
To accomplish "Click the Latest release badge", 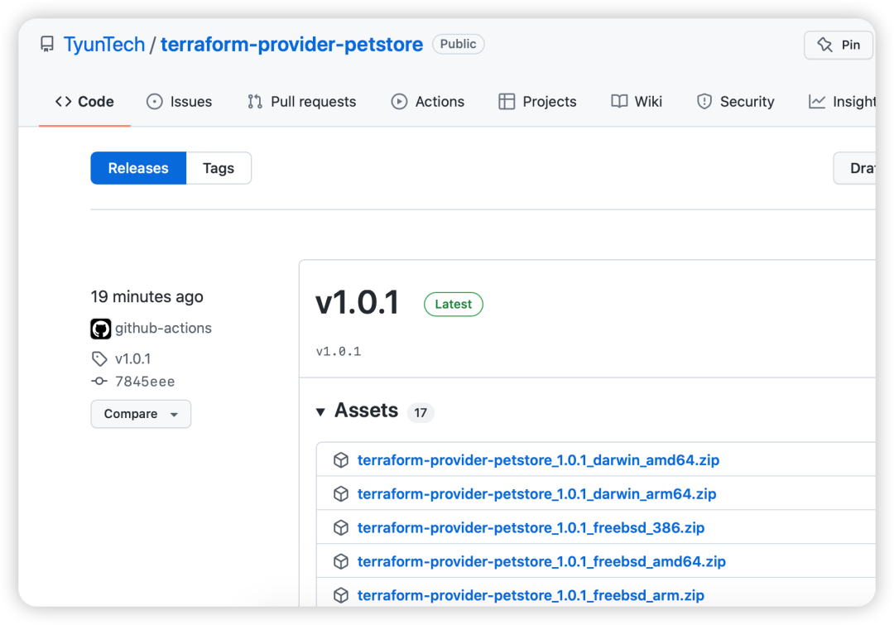I will click(454, 304).
